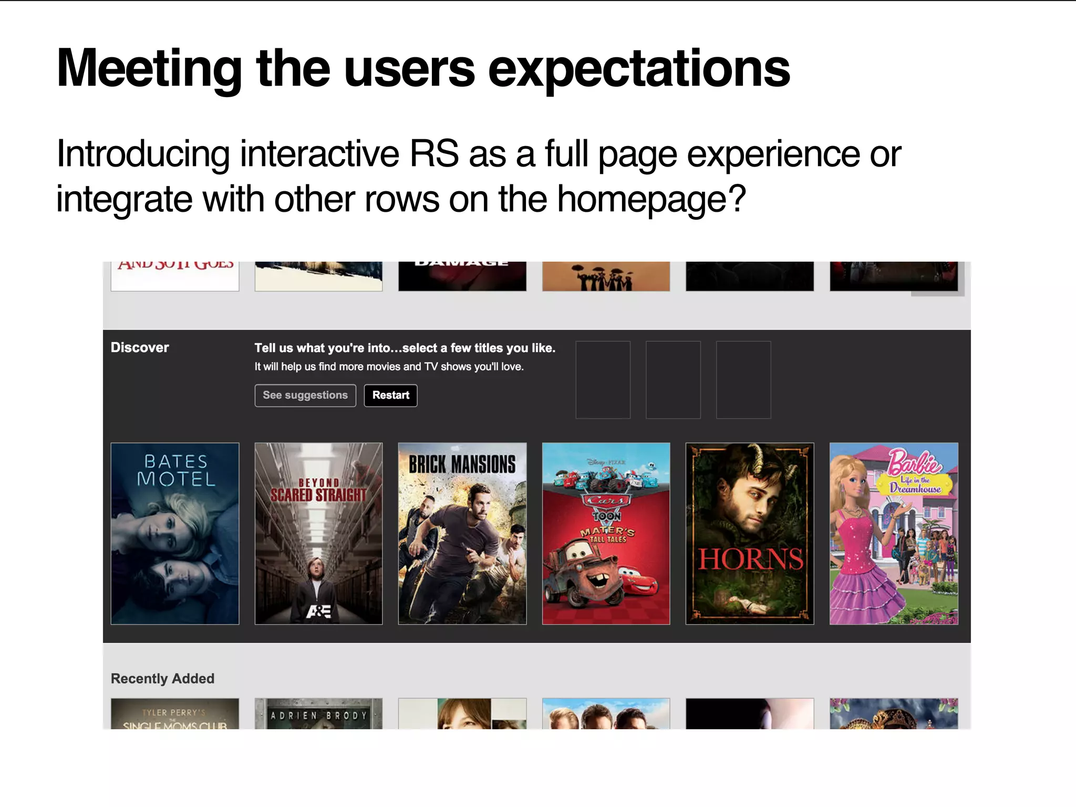This screenshot has width=1076, height=807.
Task: Select the Beyond Scared Straight poster
Action: point(318,533)
